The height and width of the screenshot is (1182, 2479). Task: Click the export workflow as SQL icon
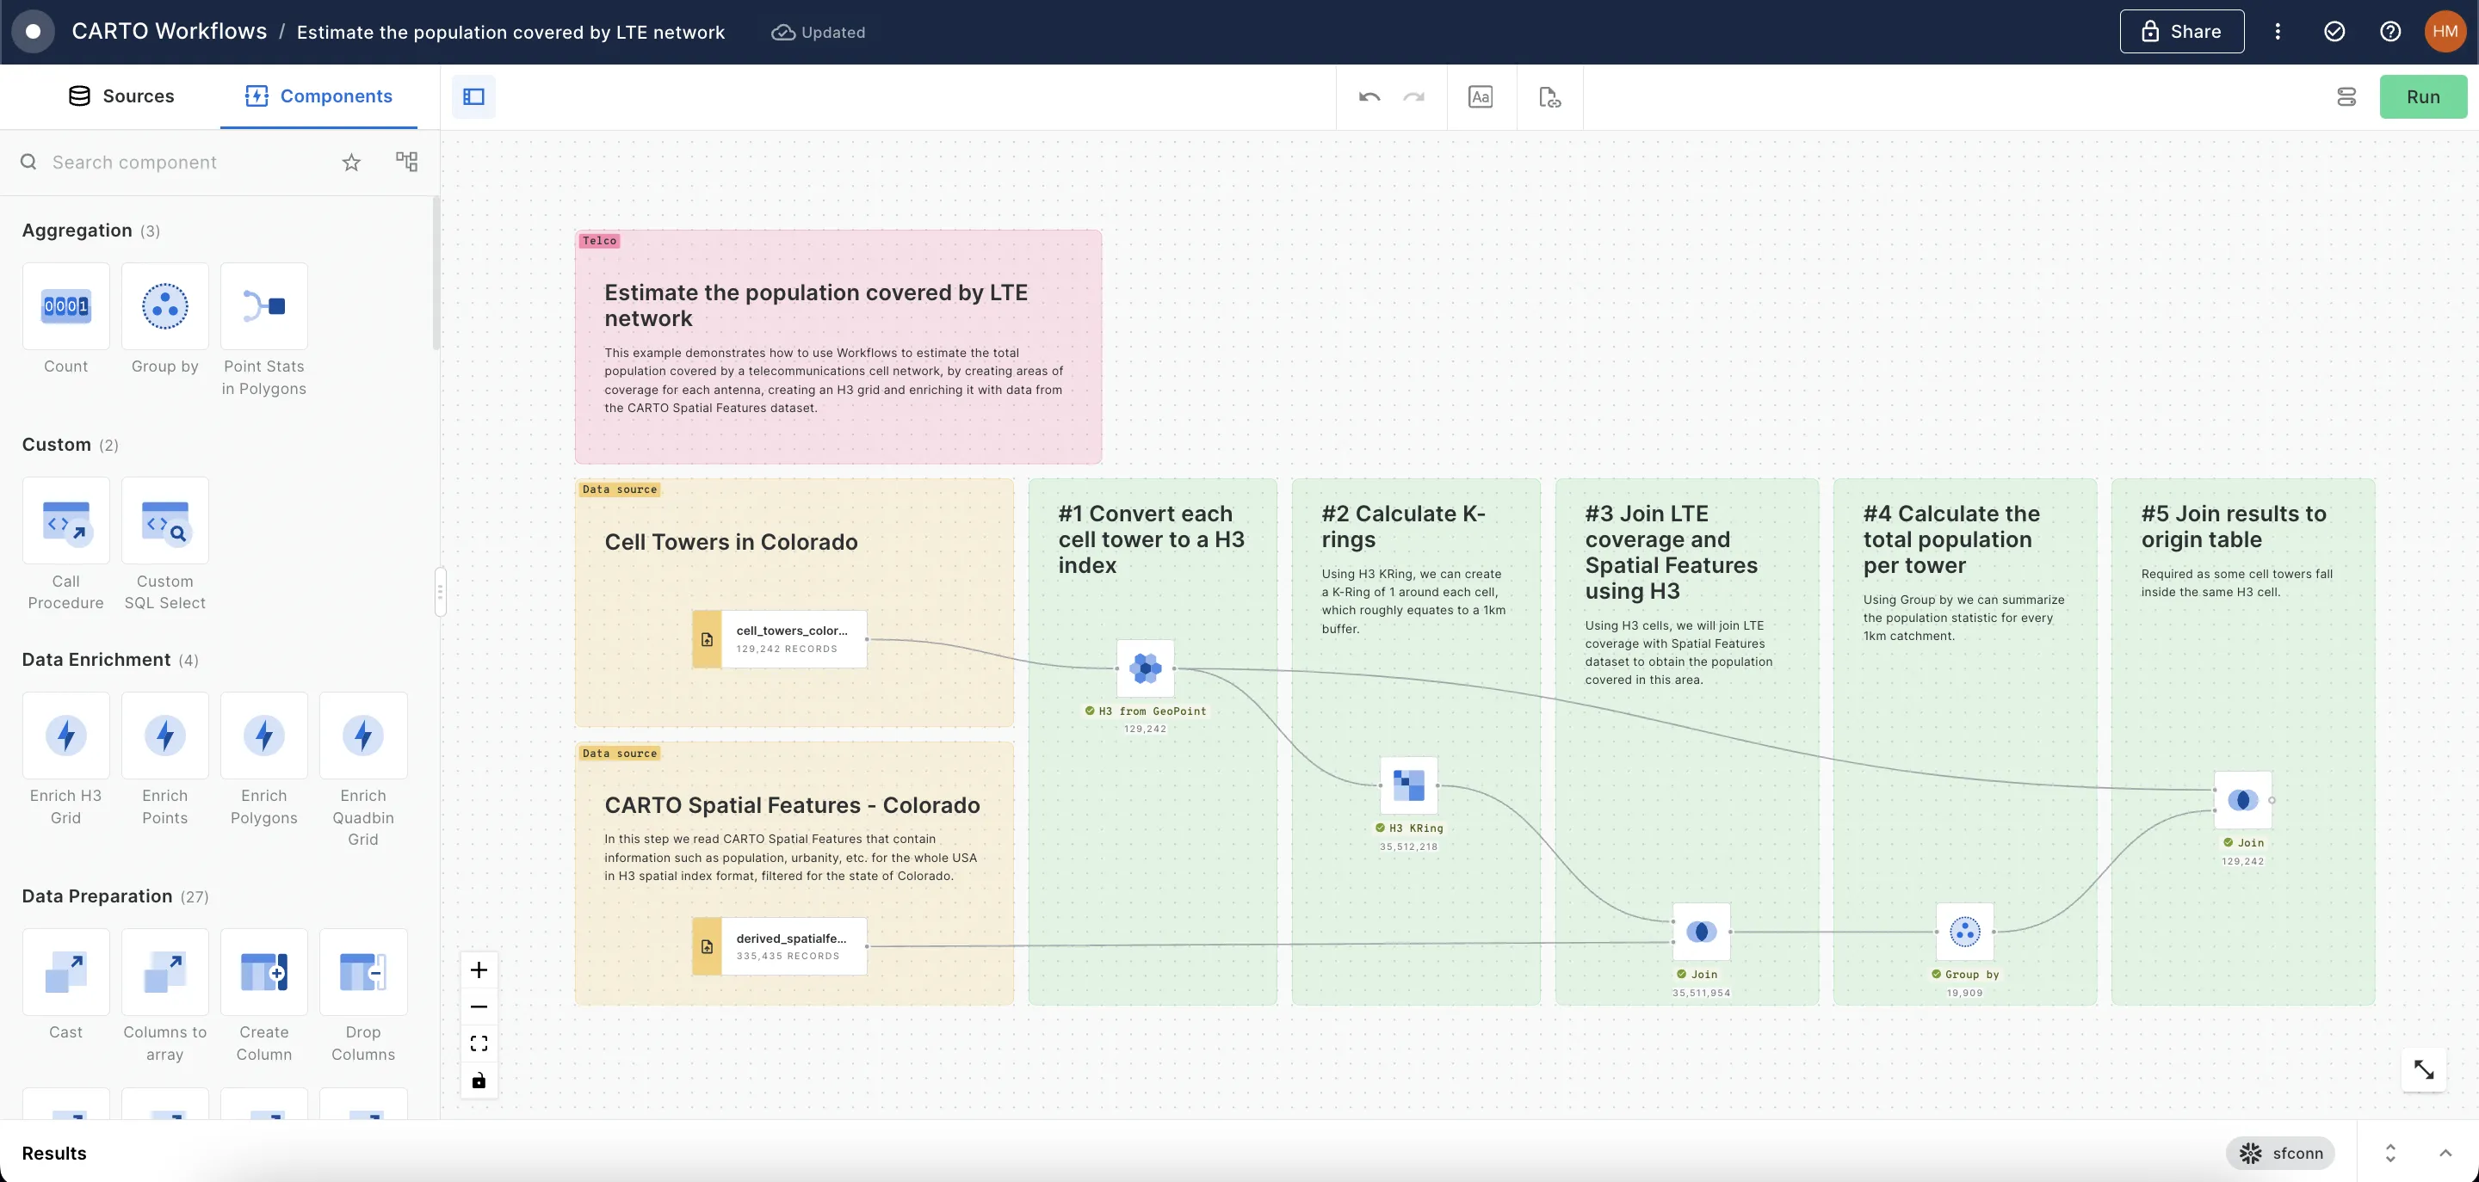pyautogui.click(x=1549, y=96)
